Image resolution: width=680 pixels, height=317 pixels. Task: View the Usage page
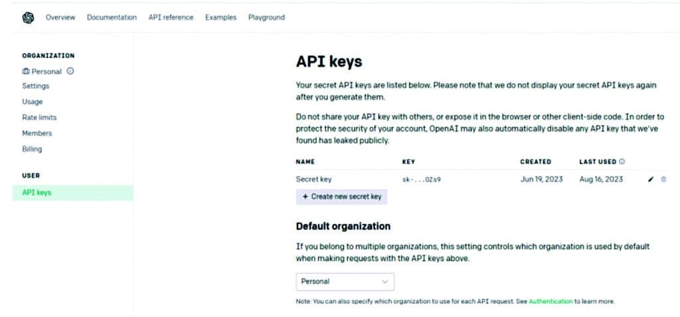[x=33, y=102]
